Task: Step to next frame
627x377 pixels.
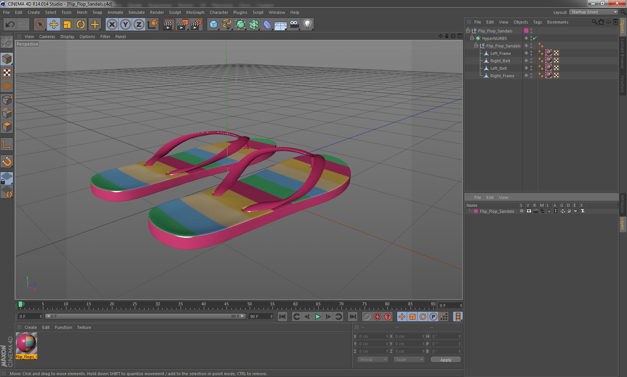Action: 328,317
